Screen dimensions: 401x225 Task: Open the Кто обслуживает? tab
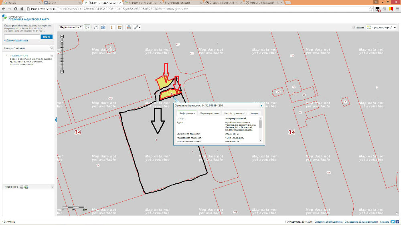click(234, 113)
